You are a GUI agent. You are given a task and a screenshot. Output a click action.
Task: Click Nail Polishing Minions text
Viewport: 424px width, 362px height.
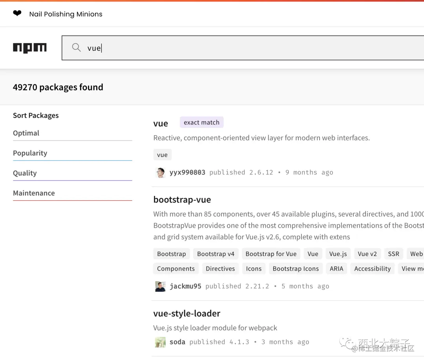[66, 14]
